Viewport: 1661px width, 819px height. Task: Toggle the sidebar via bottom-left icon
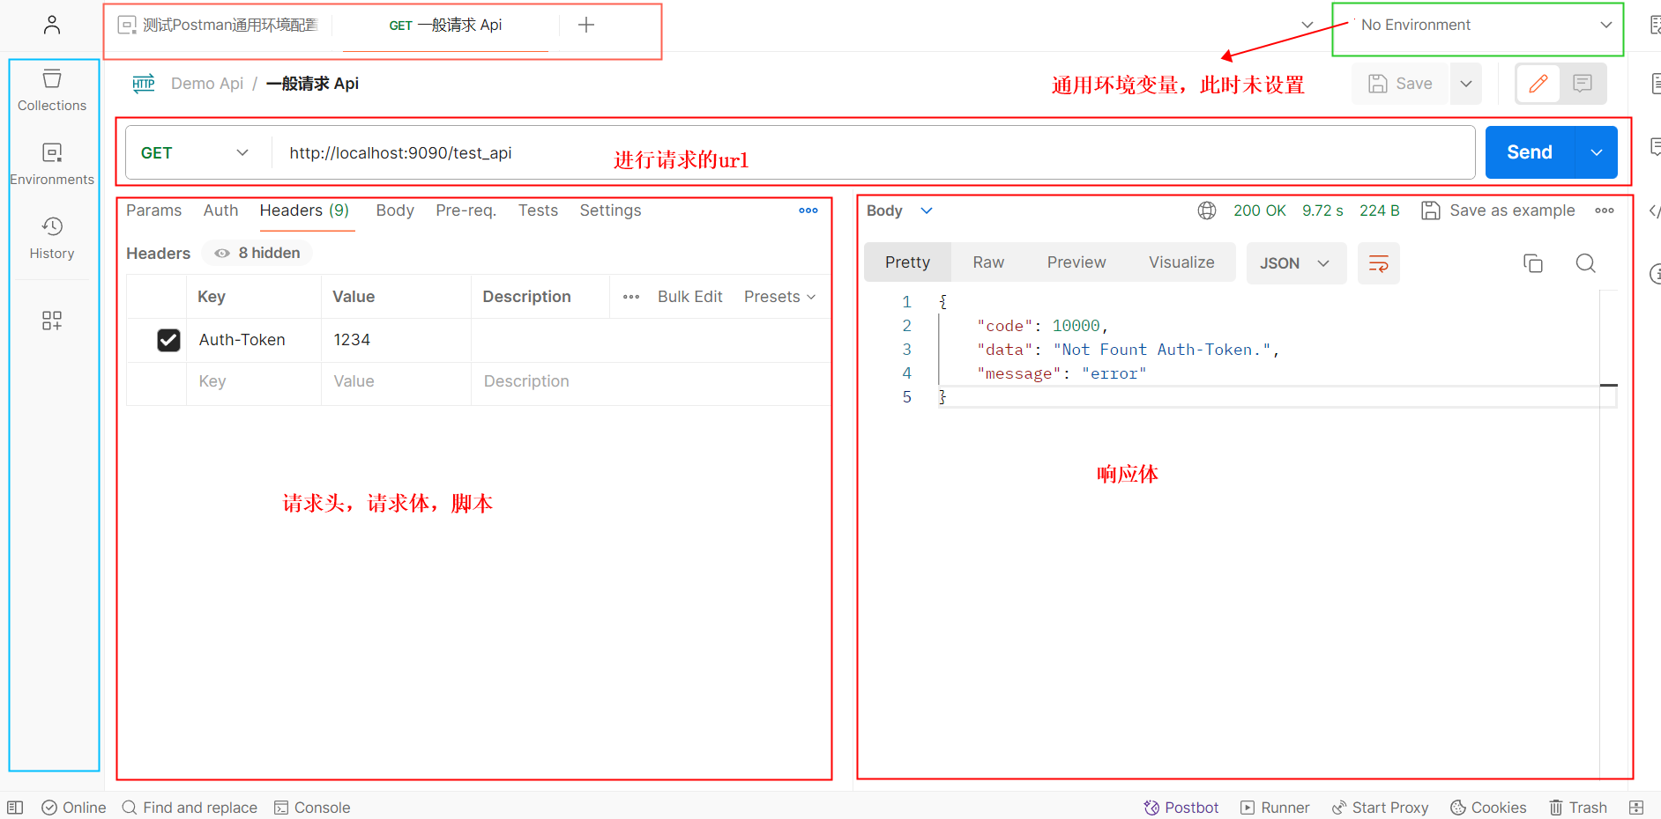tap(15, 808)
